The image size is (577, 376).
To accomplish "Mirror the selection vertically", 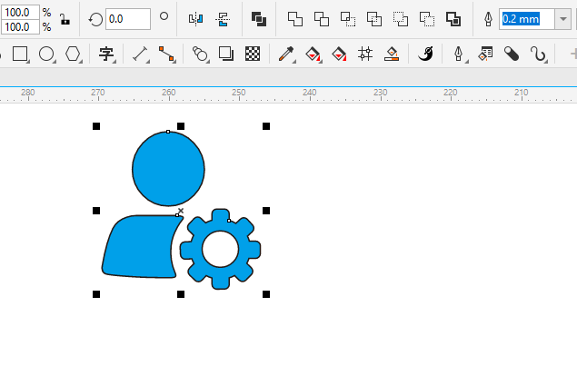I will click(x=223, y=19).
